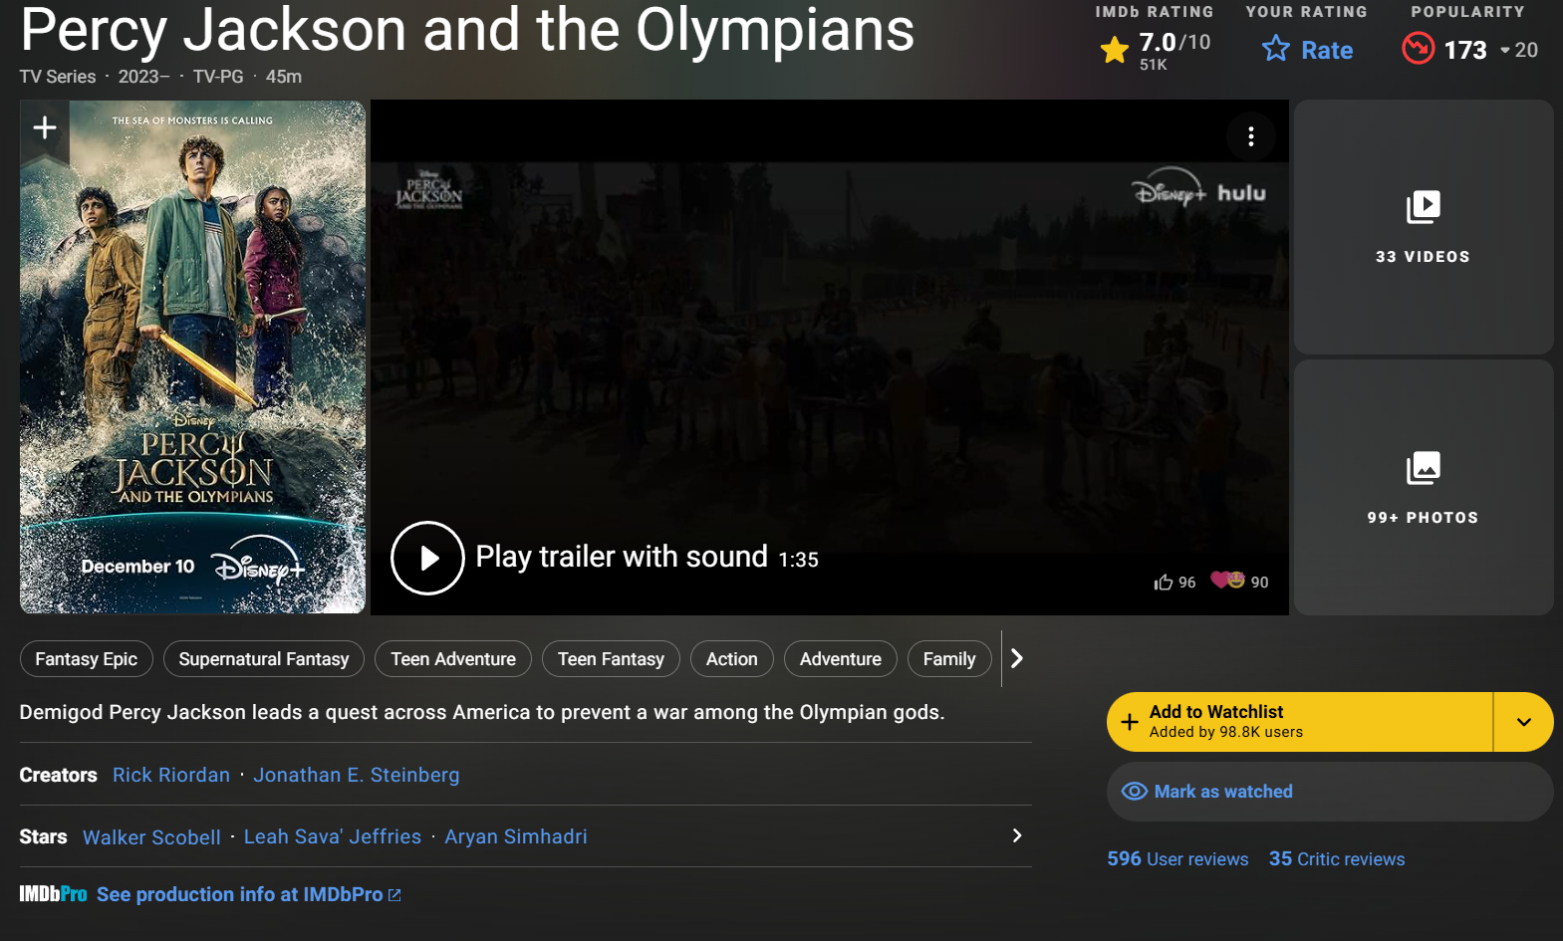
Task: Expand the Stars cast list chevron
Action: (x=1016, y=835)
